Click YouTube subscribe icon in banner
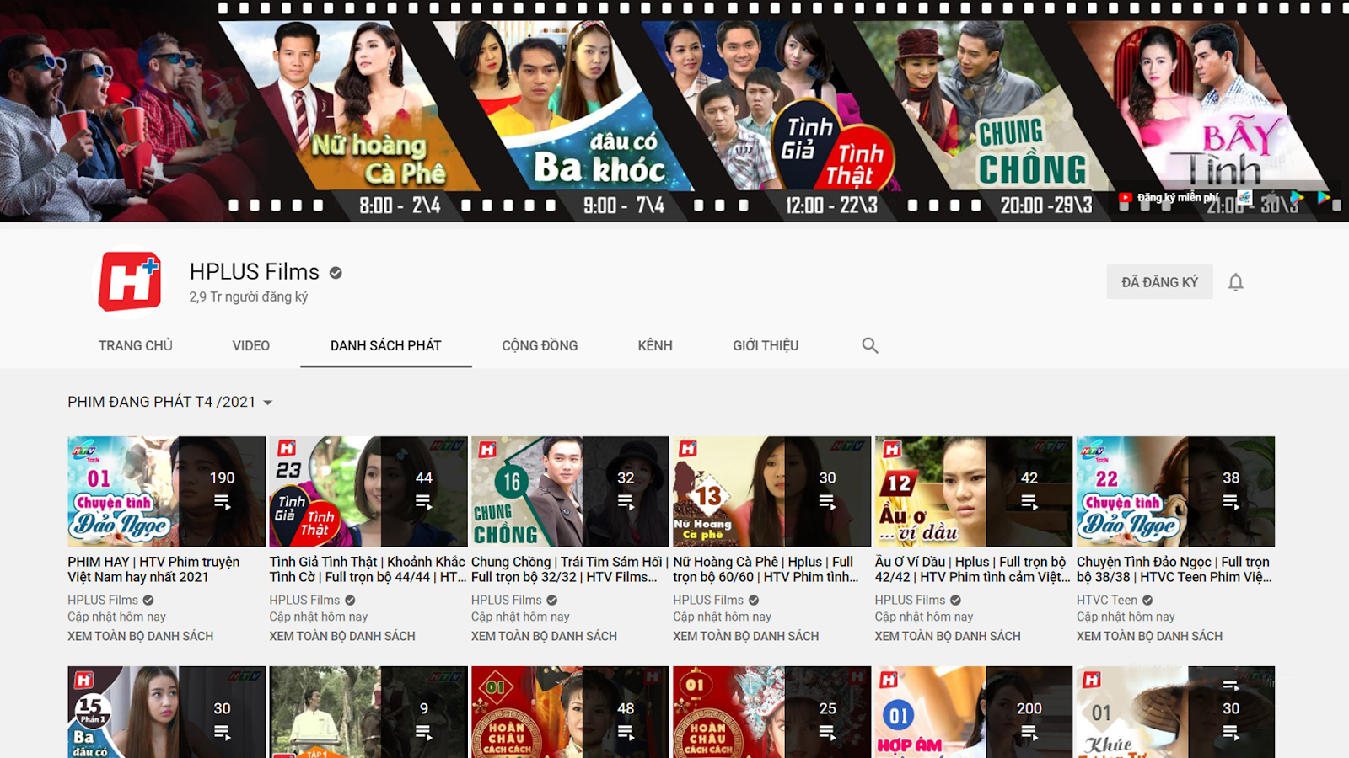Viewport: 1349px width, 758px height. click(x=1125, y=198)
